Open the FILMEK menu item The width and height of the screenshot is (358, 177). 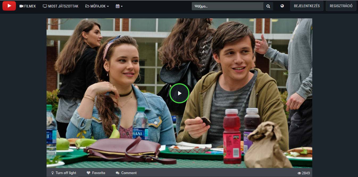click(x=28, y=6)
